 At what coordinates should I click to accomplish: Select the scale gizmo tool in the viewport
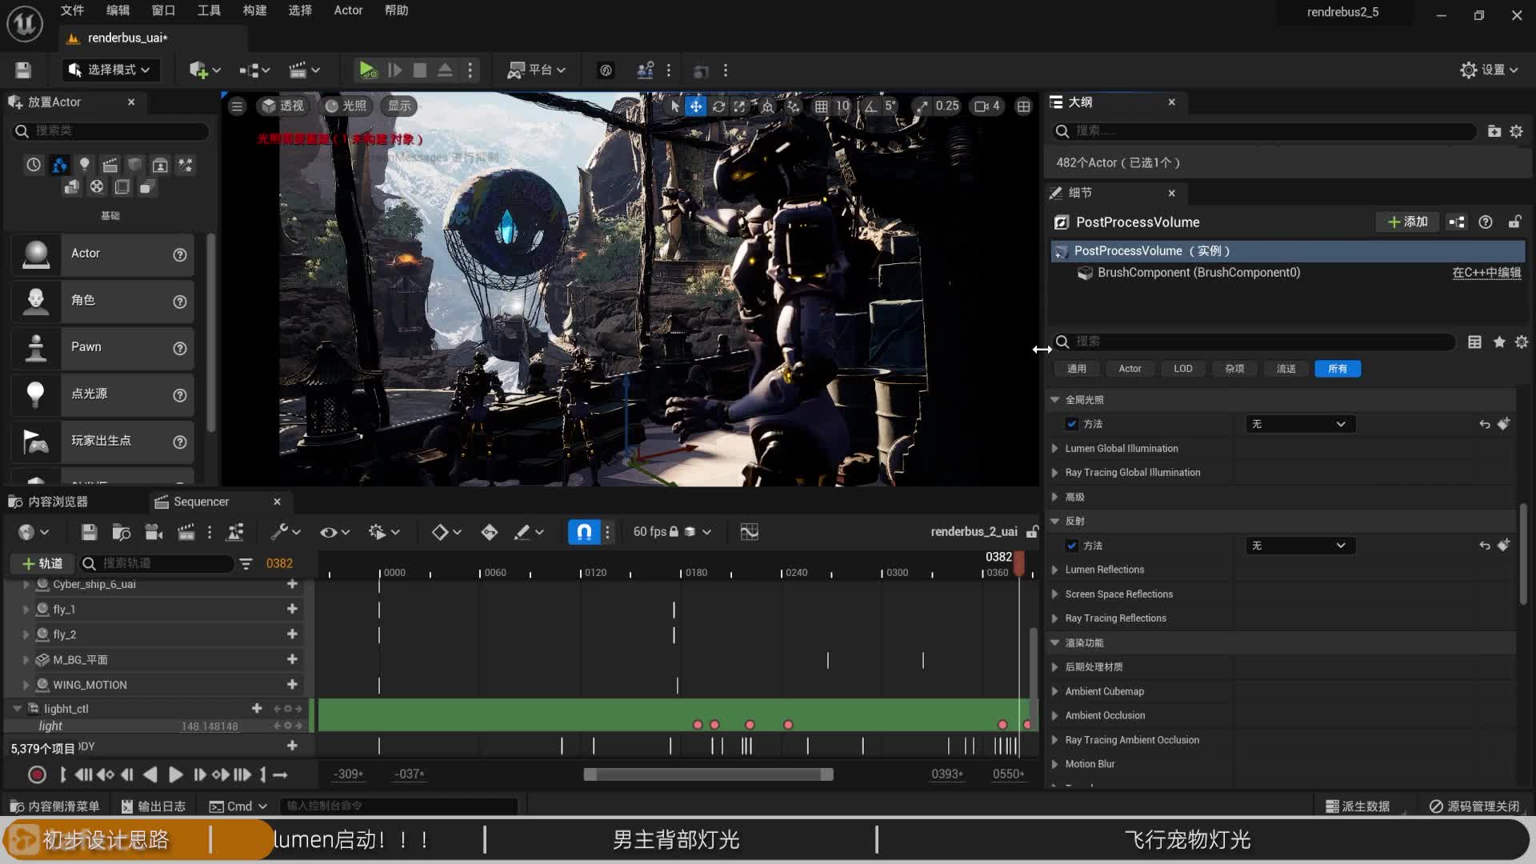click(739, 106)
